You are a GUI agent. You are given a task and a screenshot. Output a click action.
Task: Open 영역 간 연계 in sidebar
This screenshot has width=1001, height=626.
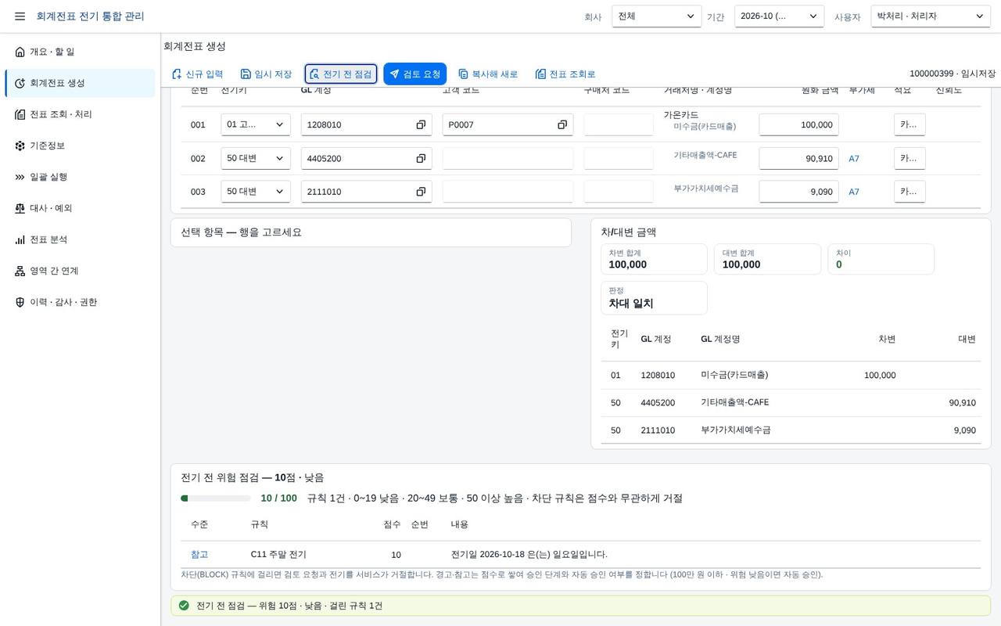[x=80, y=271]
